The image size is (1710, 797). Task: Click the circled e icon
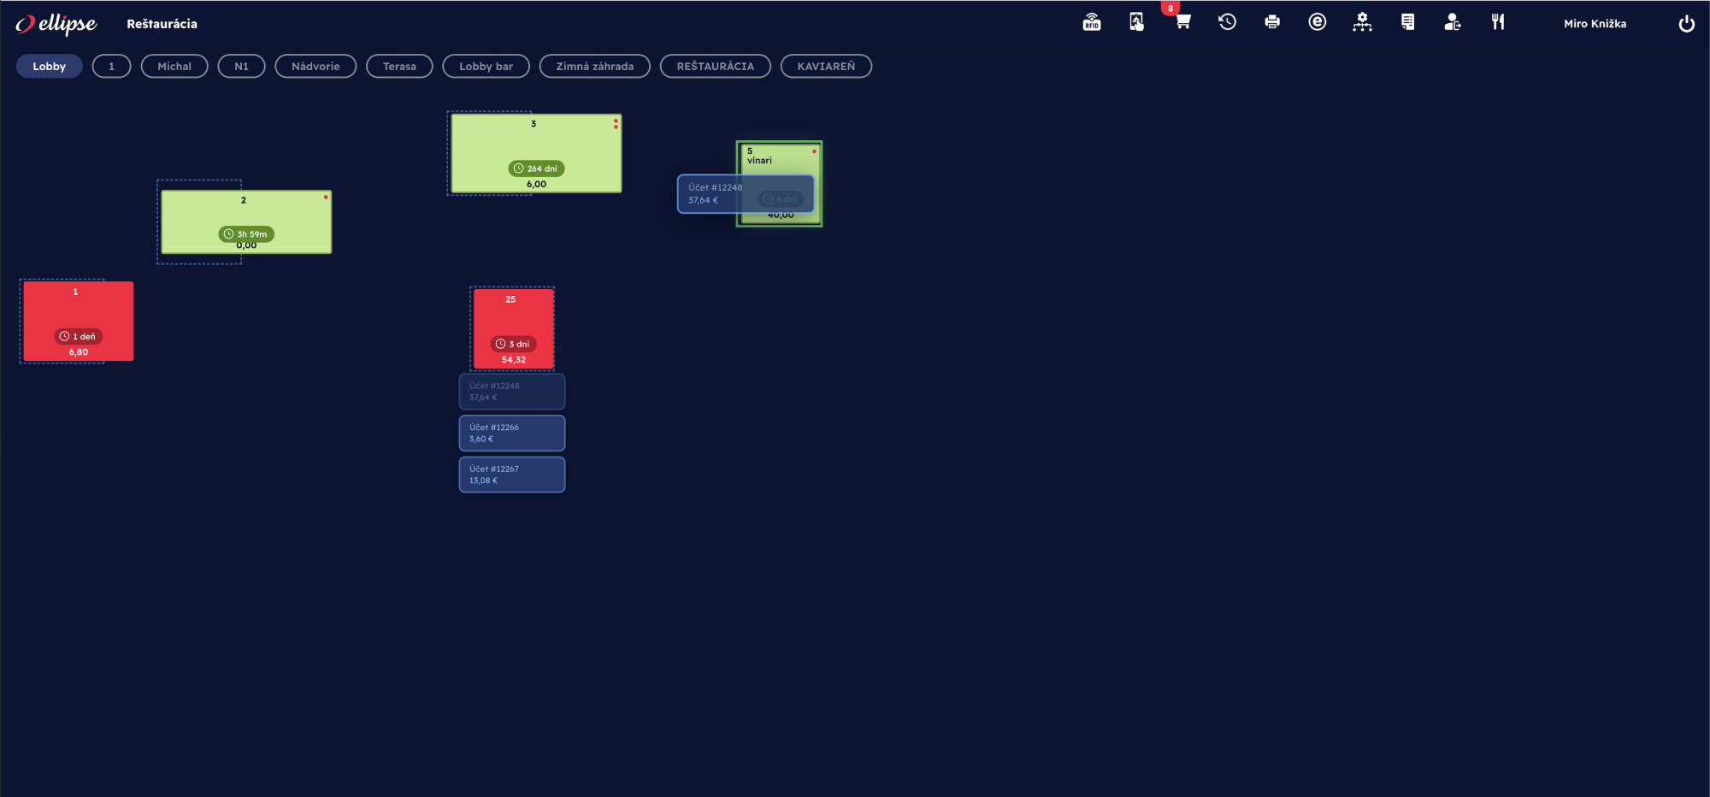1317,23
